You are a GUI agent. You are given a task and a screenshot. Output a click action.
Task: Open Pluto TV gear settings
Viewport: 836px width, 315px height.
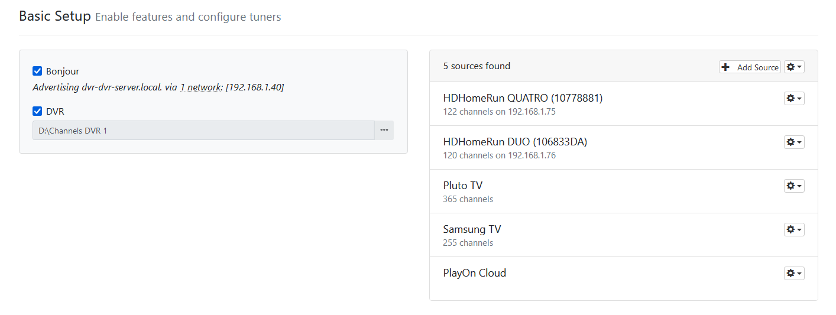coord(793,186)
